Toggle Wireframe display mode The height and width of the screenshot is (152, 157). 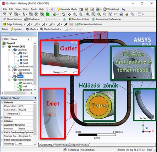(32, 19)
